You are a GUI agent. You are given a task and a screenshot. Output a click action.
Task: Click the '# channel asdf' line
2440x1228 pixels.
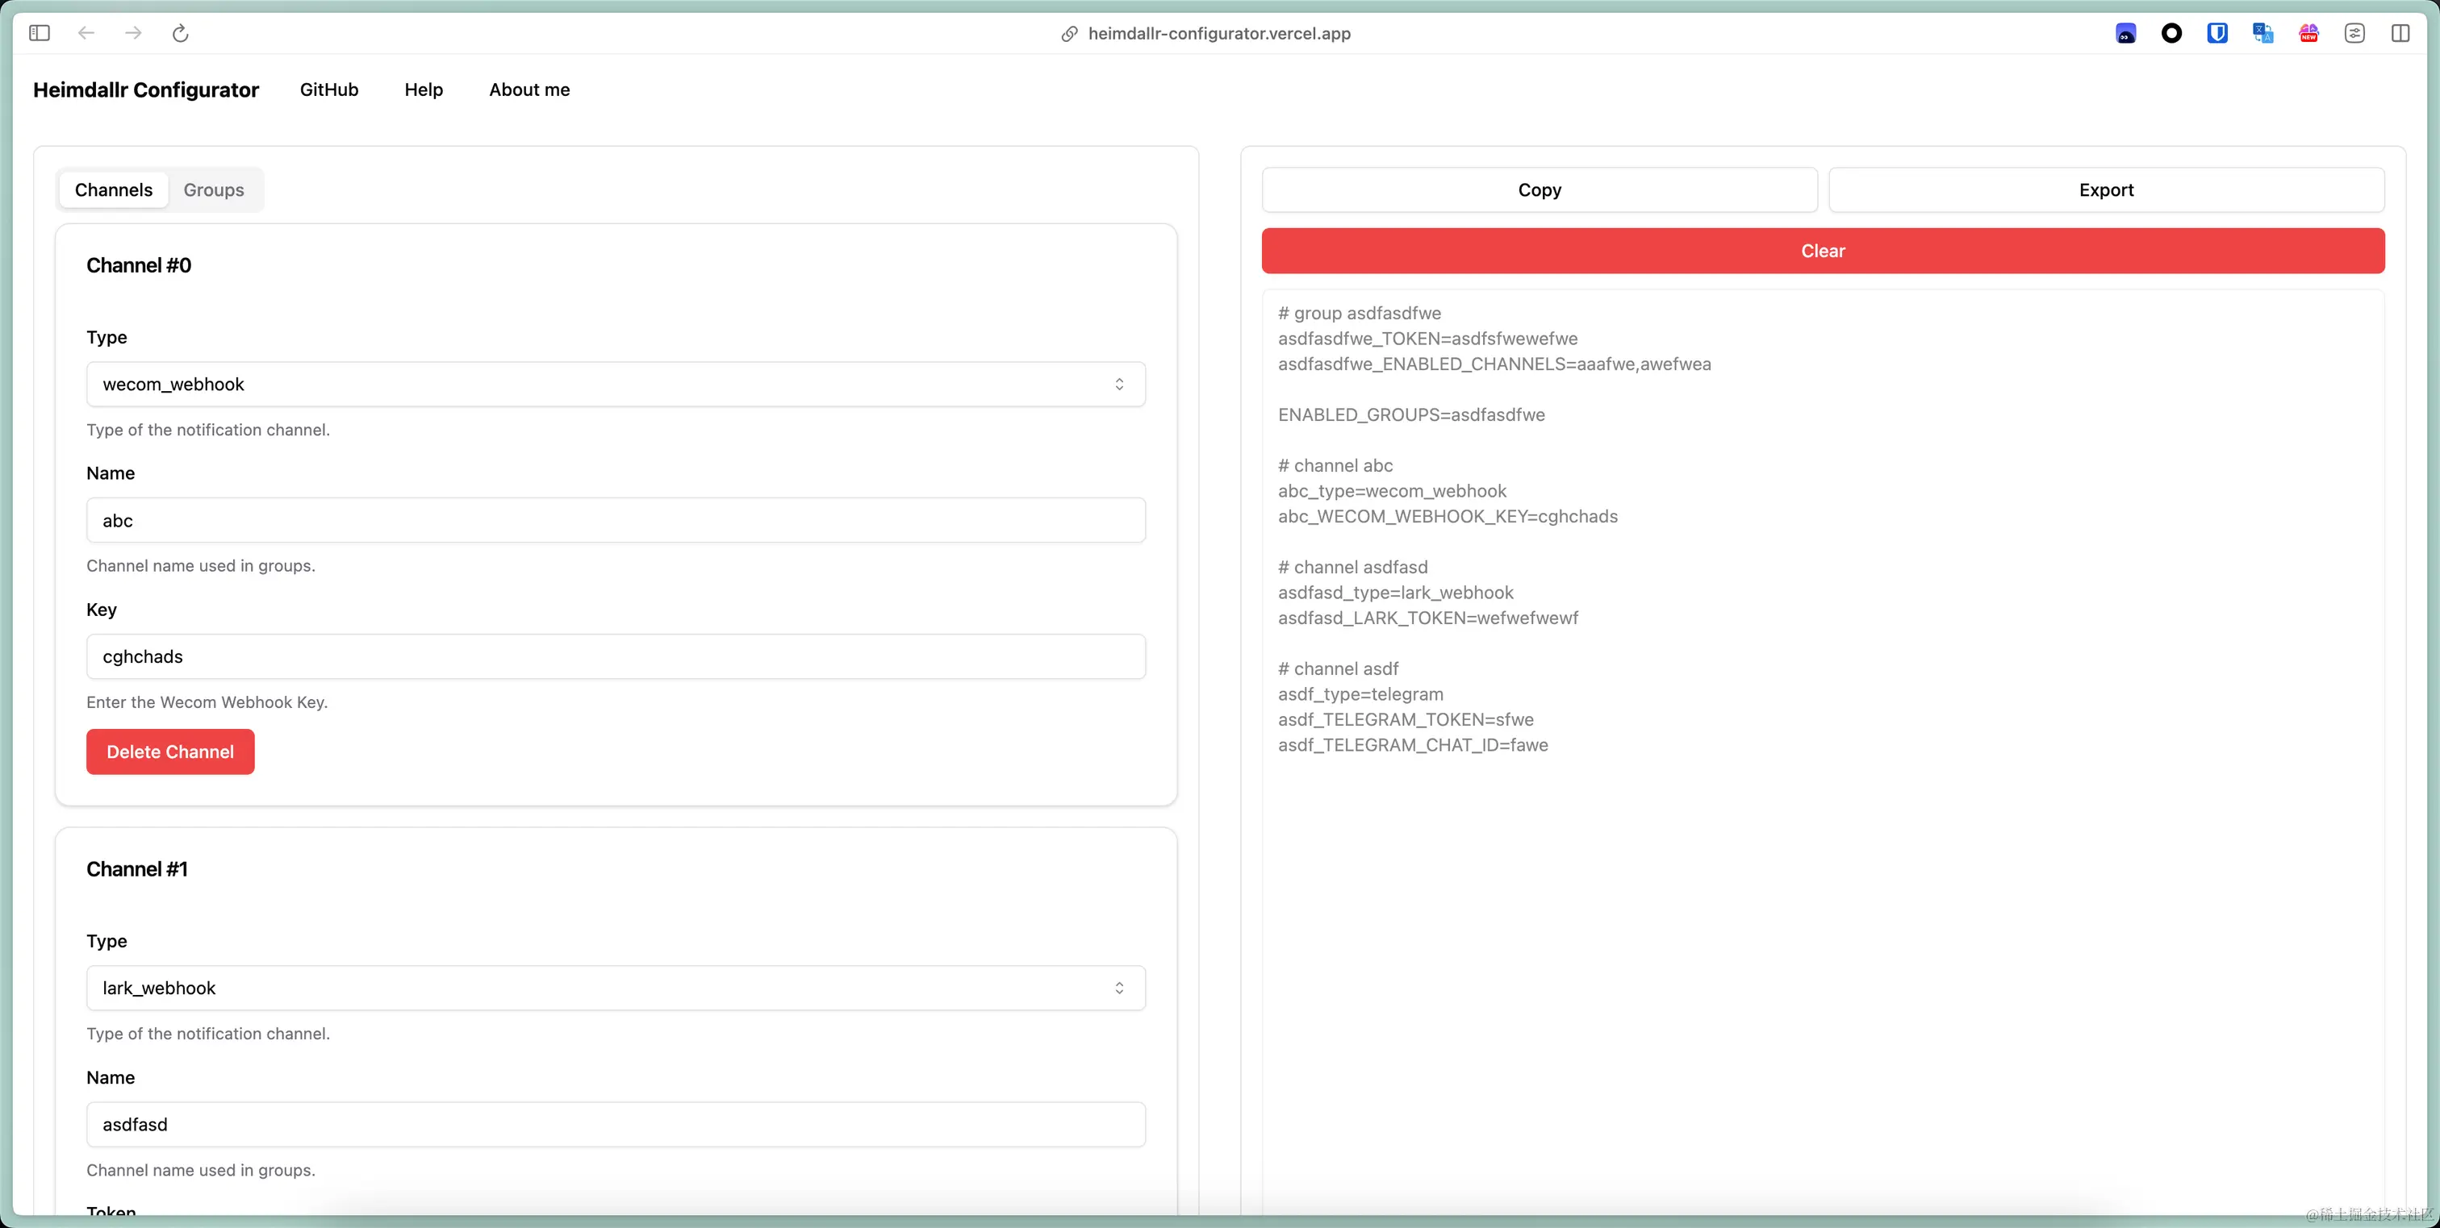point(1338,669)
